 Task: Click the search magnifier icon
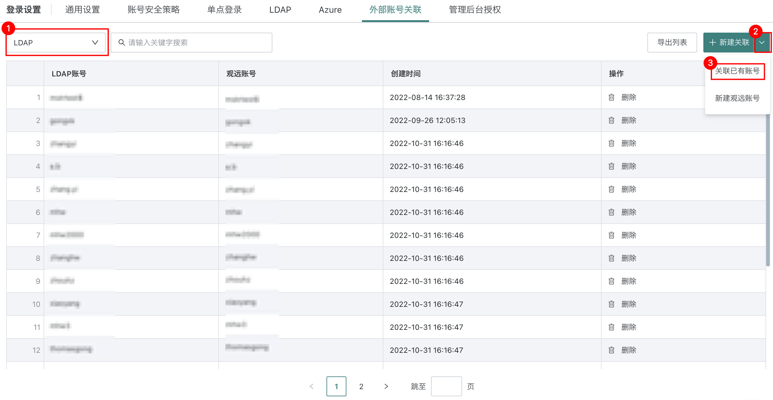[x=122, y=43]
